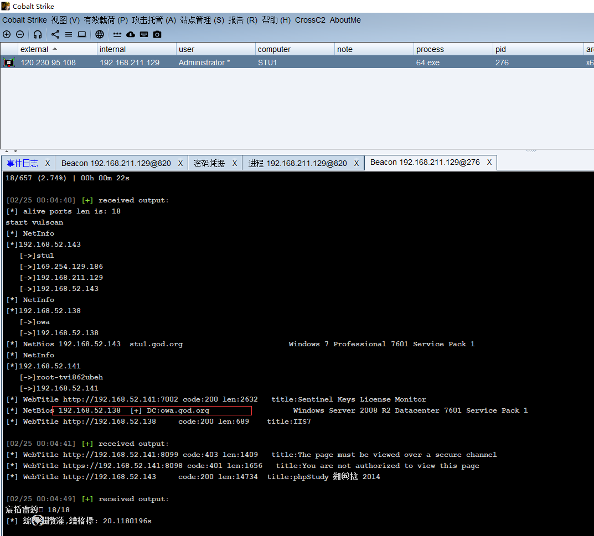594x536 pixels.
Task: Open downloaded files via cloud download icon
Action: 131,34
